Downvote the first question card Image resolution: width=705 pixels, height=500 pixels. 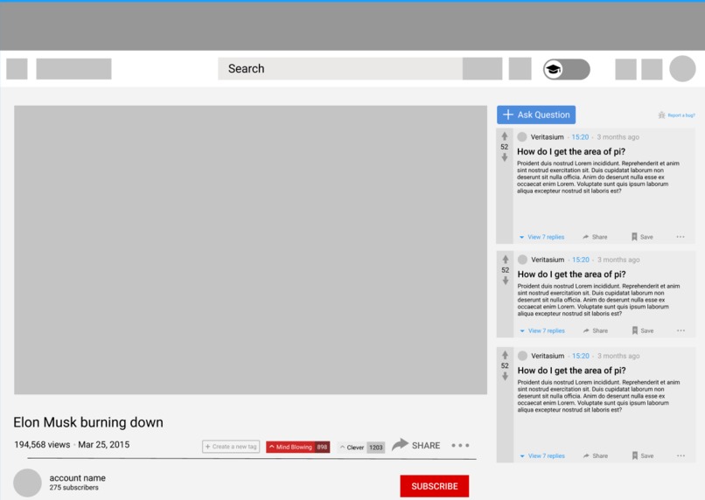pos(505,157)
